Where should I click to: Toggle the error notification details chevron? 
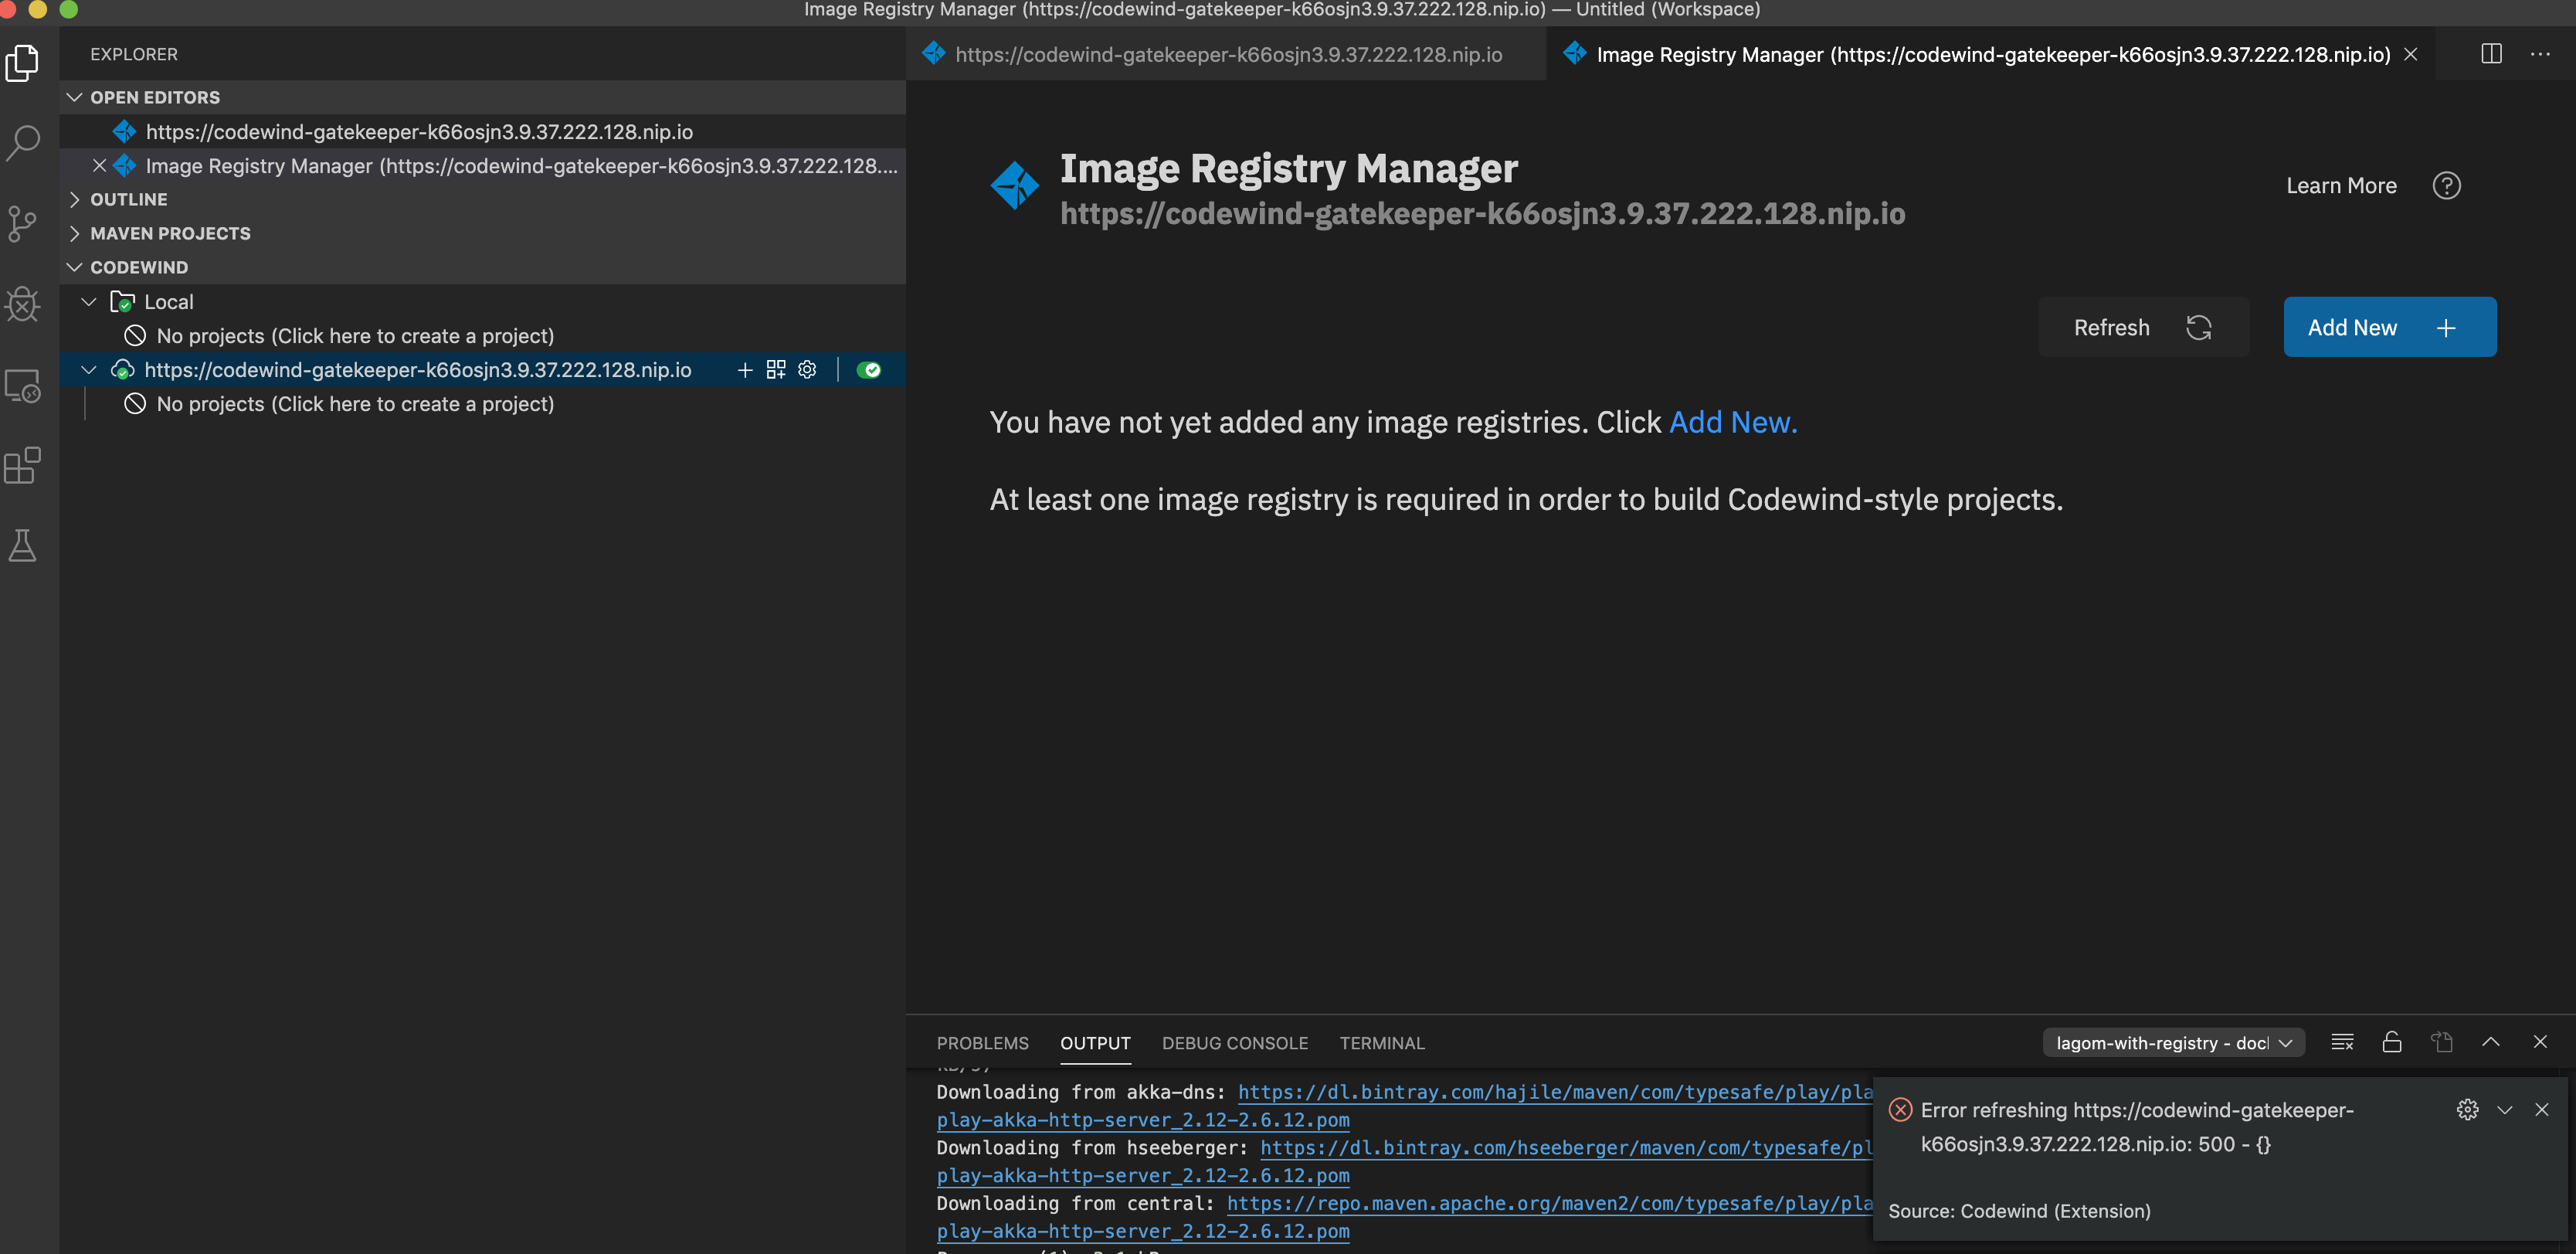click(x=2504, y=1110)
